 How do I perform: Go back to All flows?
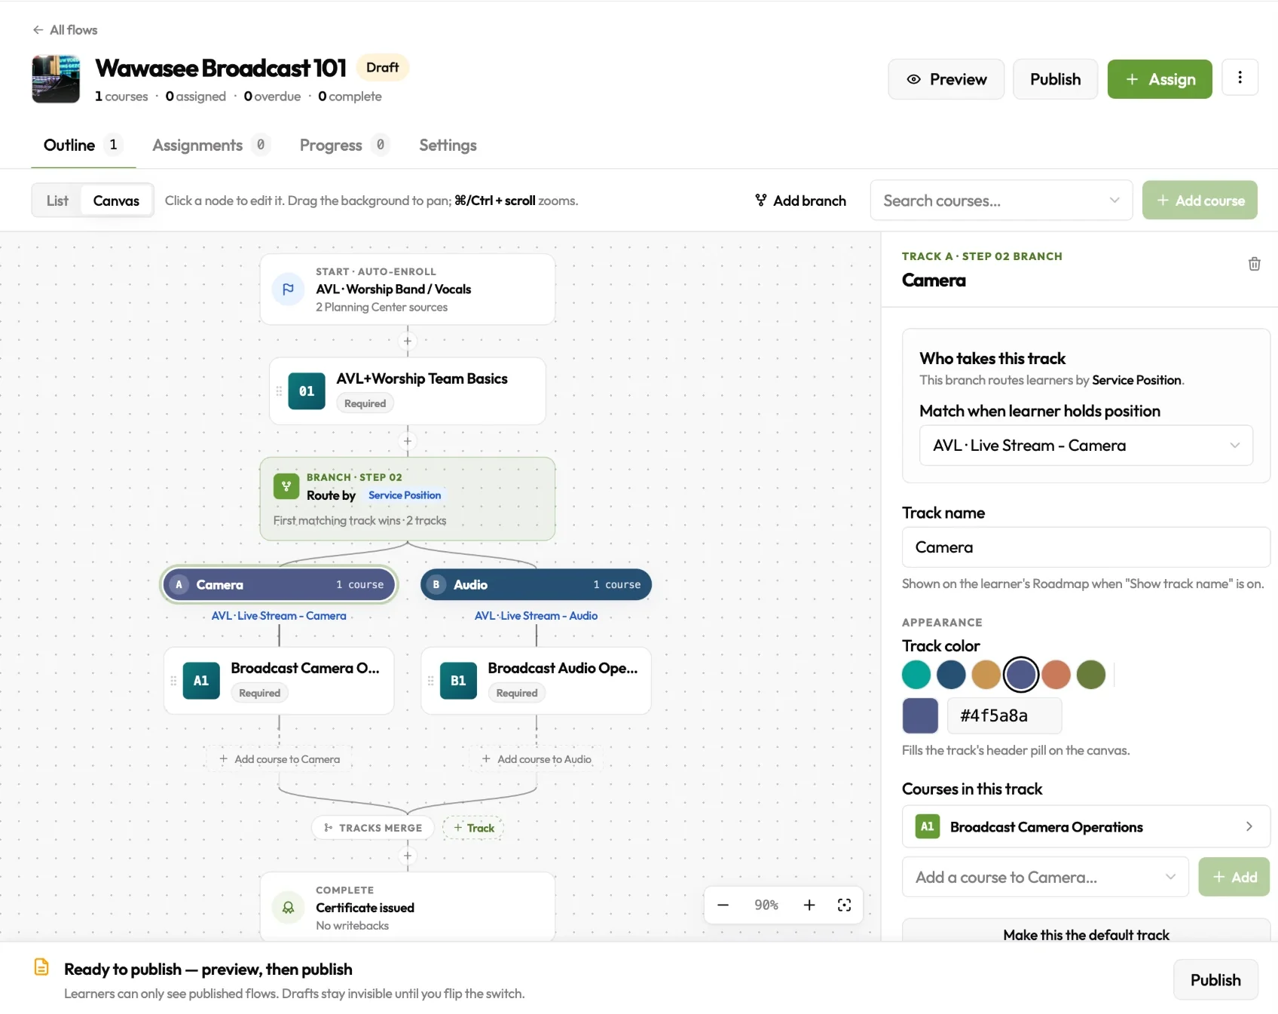coord(65,30)
